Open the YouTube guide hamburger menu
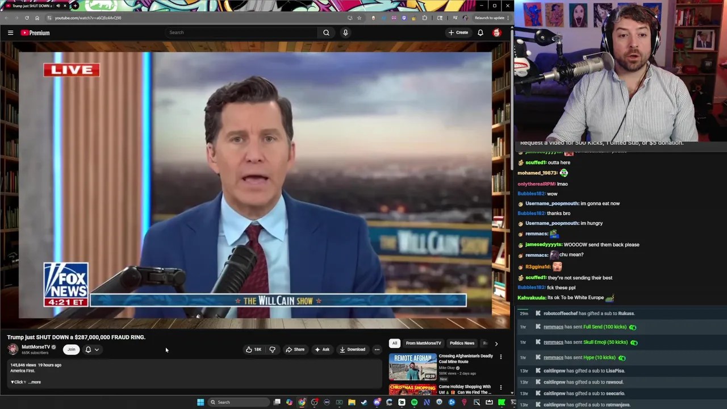 (10, 32)
